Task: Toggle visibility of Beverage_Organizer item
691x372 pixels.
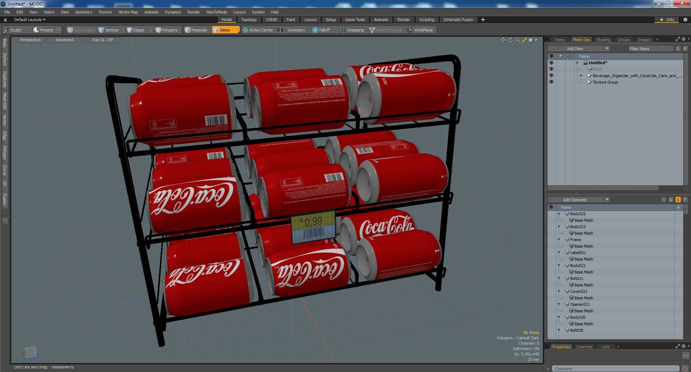Action: tap(551, 75)
